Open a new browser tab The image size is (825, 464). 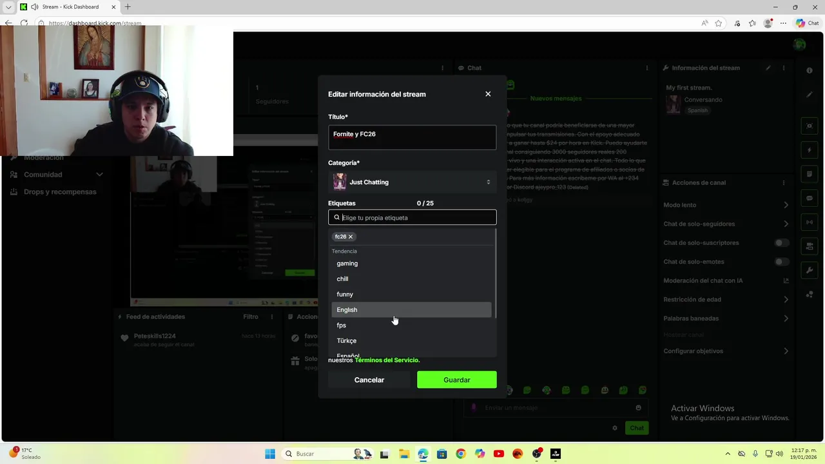click(128, 7)
